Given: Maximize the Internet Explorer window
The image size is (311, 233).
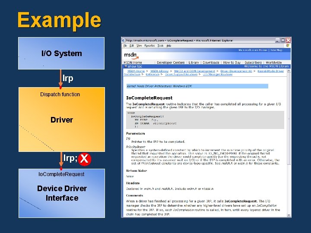Looking at the screenshot, I should click(x=283, y=40).
